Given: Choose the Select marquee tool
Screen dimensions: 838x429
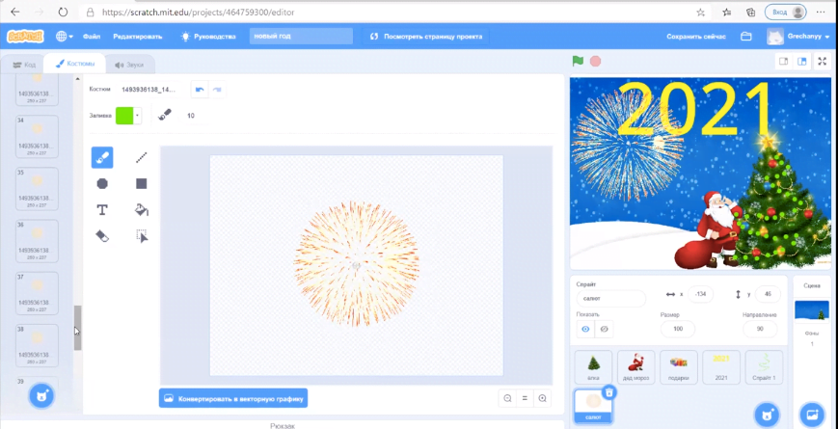Looking at the screenshot, I should coord(141,236).
